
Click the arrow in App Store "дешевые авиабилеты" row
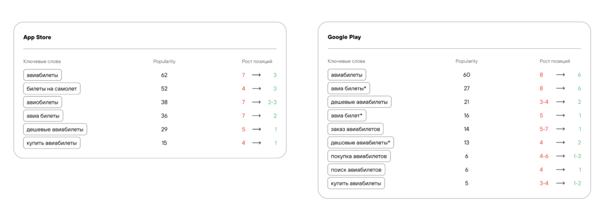click(256, 129)
